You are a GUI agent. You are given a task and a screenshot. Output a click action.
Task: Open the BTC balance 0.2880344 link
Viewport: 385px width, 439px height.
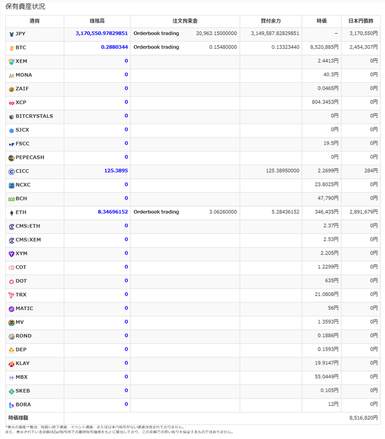pyautogui.click(x=114, y=47)
